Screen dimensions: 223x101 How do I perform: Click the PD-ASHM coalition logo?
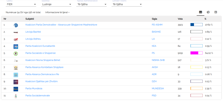tap(16, 25)
